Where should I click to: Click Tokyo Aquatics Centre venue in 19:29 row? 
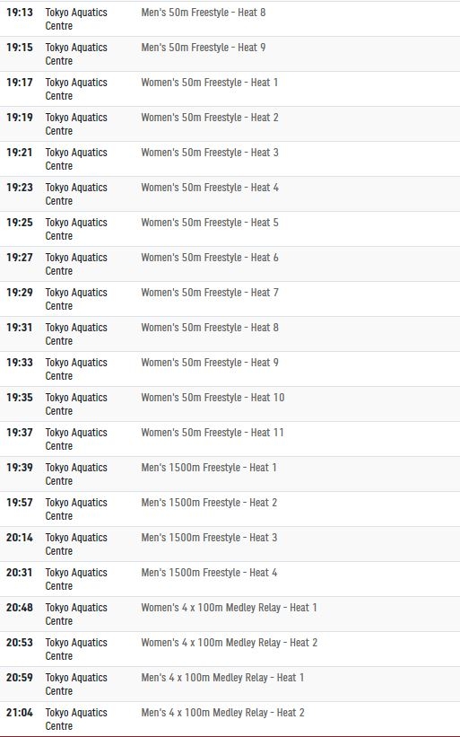76,299
